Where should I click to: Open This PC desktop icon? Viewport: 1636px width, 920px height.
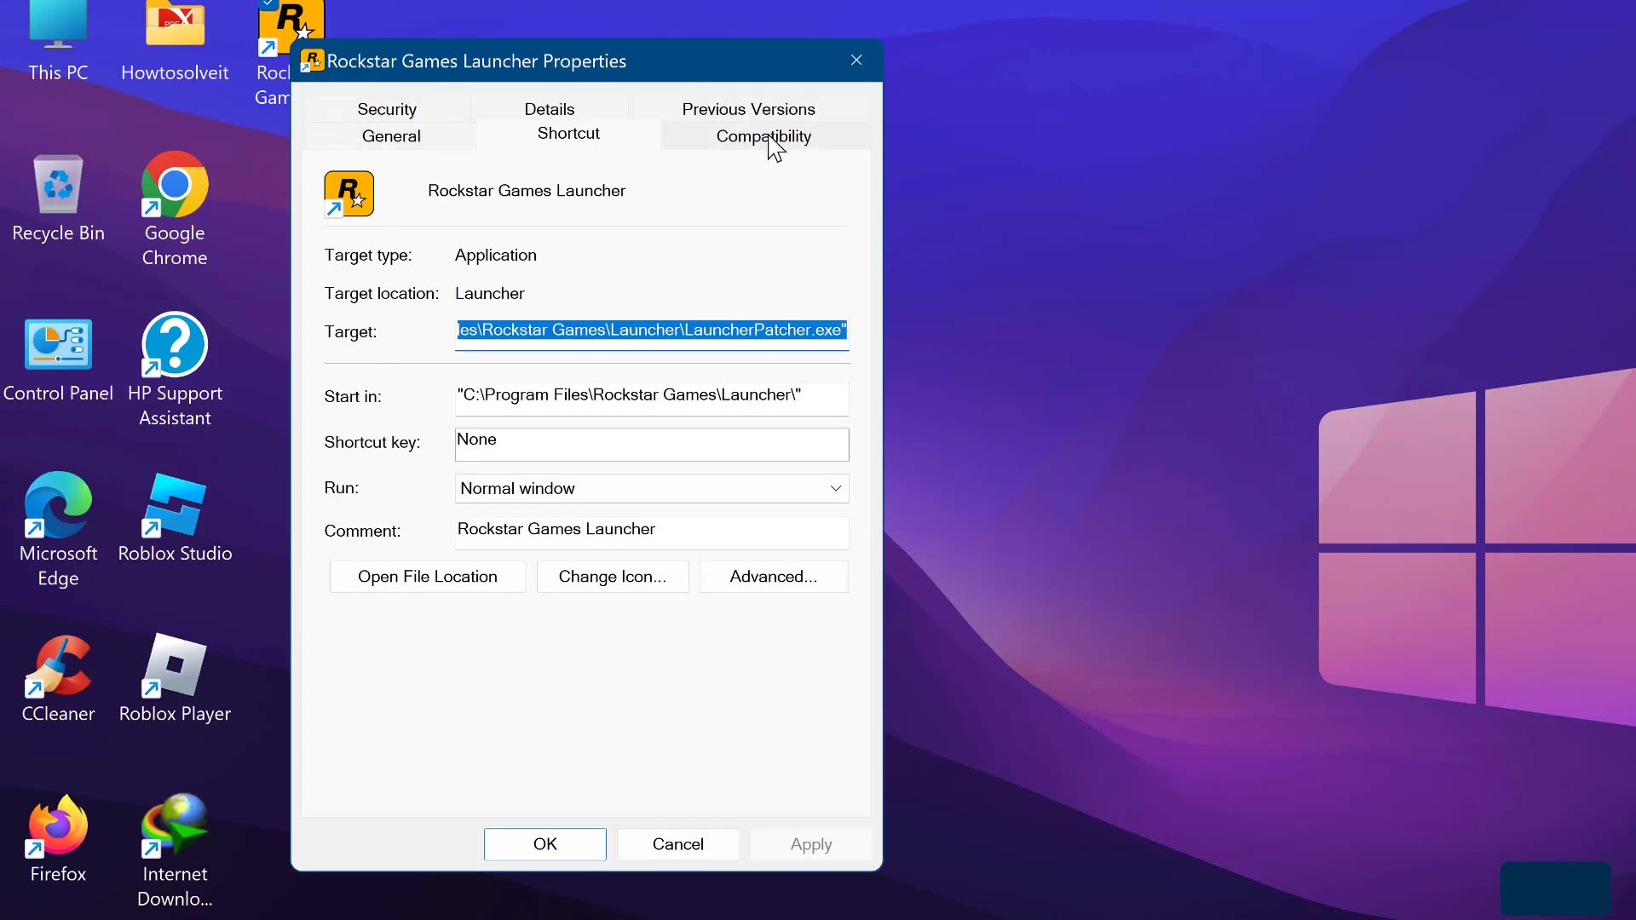58,41
